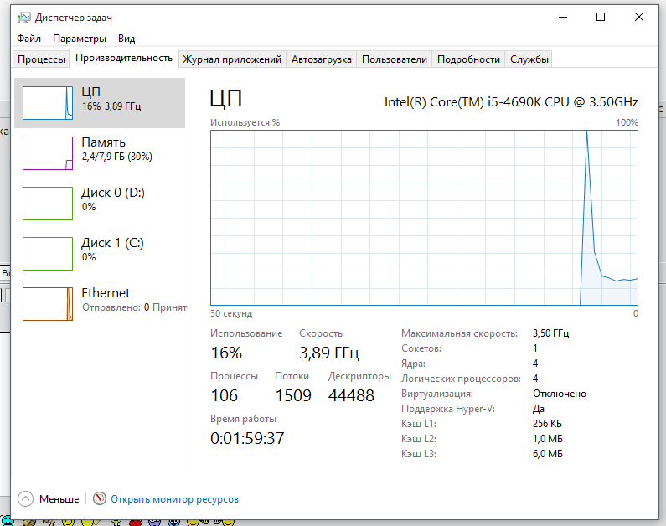Select the Ethernet network graph icon
Screen dimensions: 666x526
(48, 303)
